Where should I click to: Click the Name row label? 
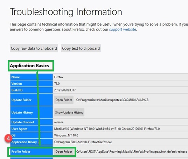click(16, 77)
